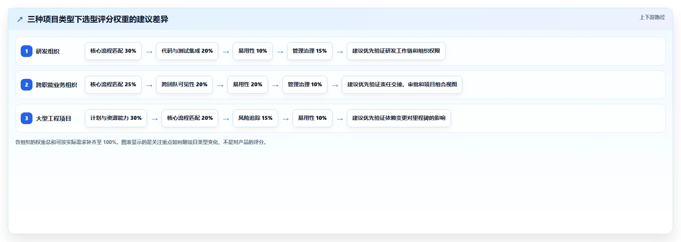Click the arrow after 代码与测试集成 20%

(226, 52)
